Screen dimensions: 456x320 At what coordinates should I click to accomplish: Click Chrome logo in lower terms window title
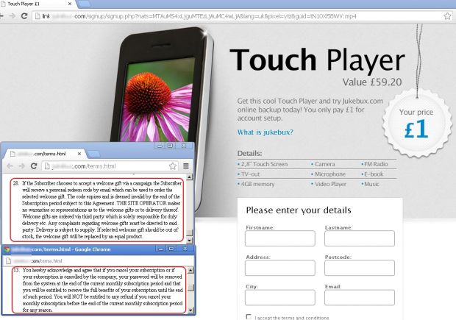pos(7,249)
